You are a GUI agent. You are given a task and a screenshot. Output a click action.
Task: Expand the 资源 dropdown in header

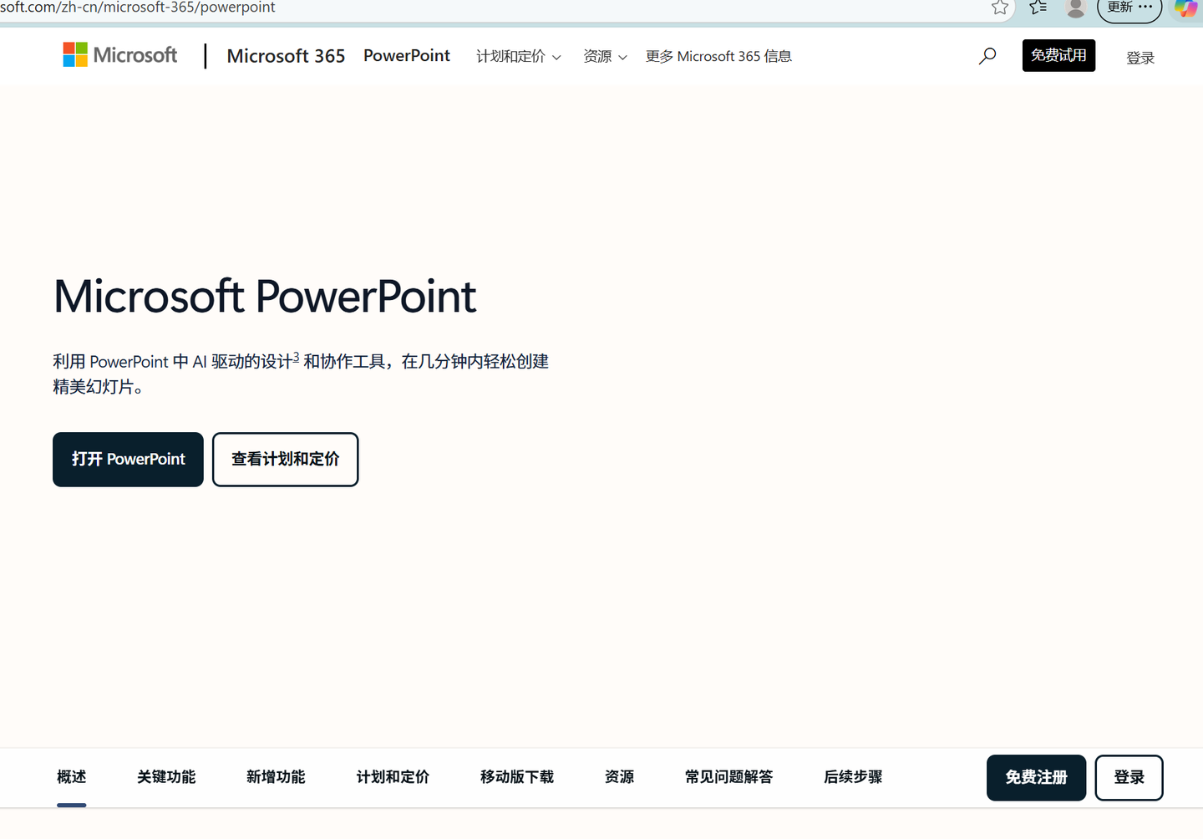coord(605,56)
